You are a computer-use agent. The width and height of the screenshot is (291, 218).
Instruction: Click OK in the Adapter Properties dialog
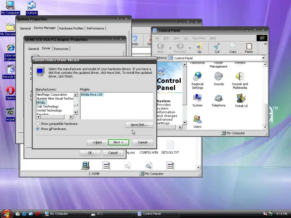tap(90, 153)
